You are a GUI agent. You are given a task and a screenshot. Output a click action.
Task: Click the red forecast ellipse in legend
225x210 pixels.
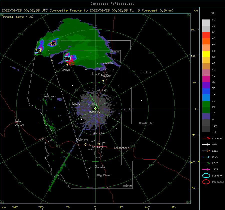coord(206,182)
